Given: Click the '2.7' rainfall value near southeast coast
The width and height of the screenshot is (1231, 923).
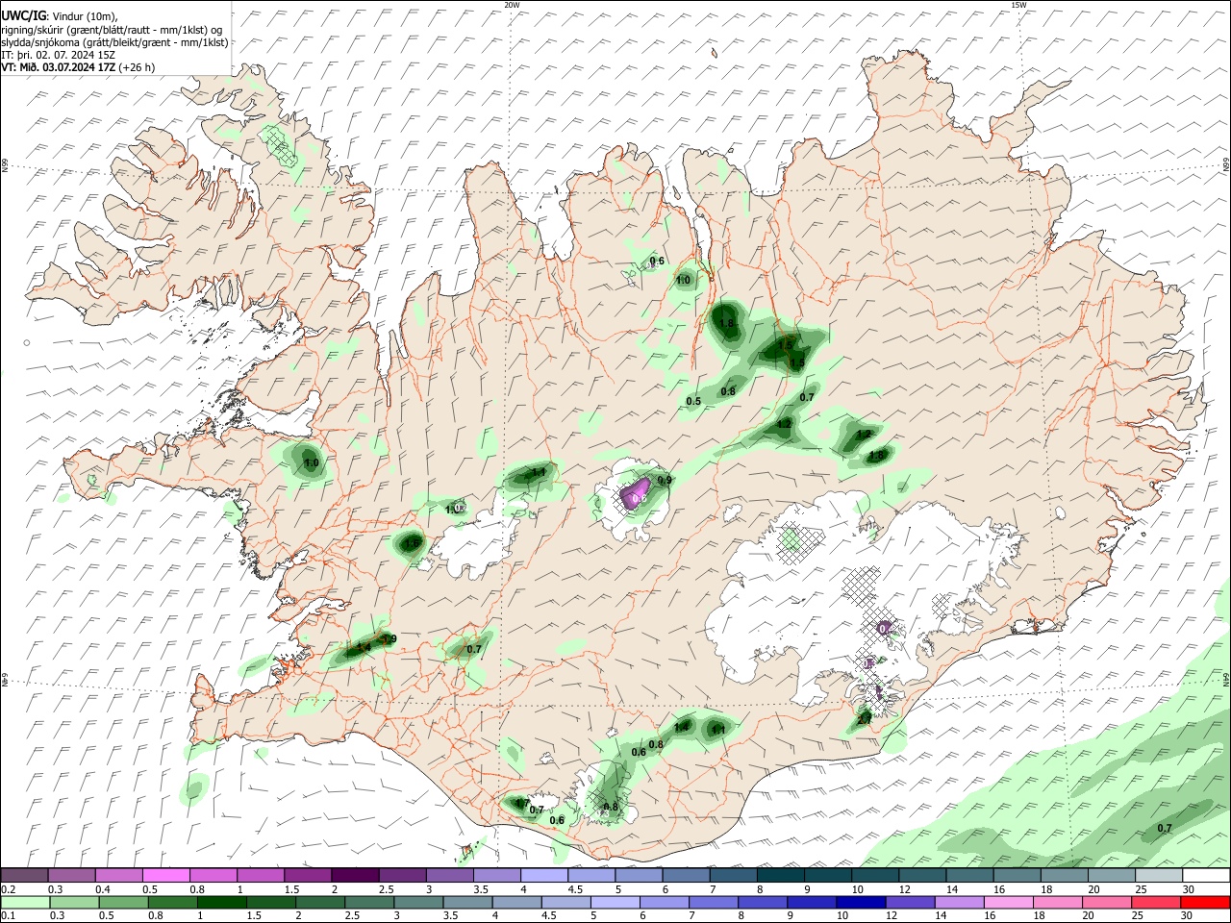Looking at the screenshot, I should pos(864,717).
